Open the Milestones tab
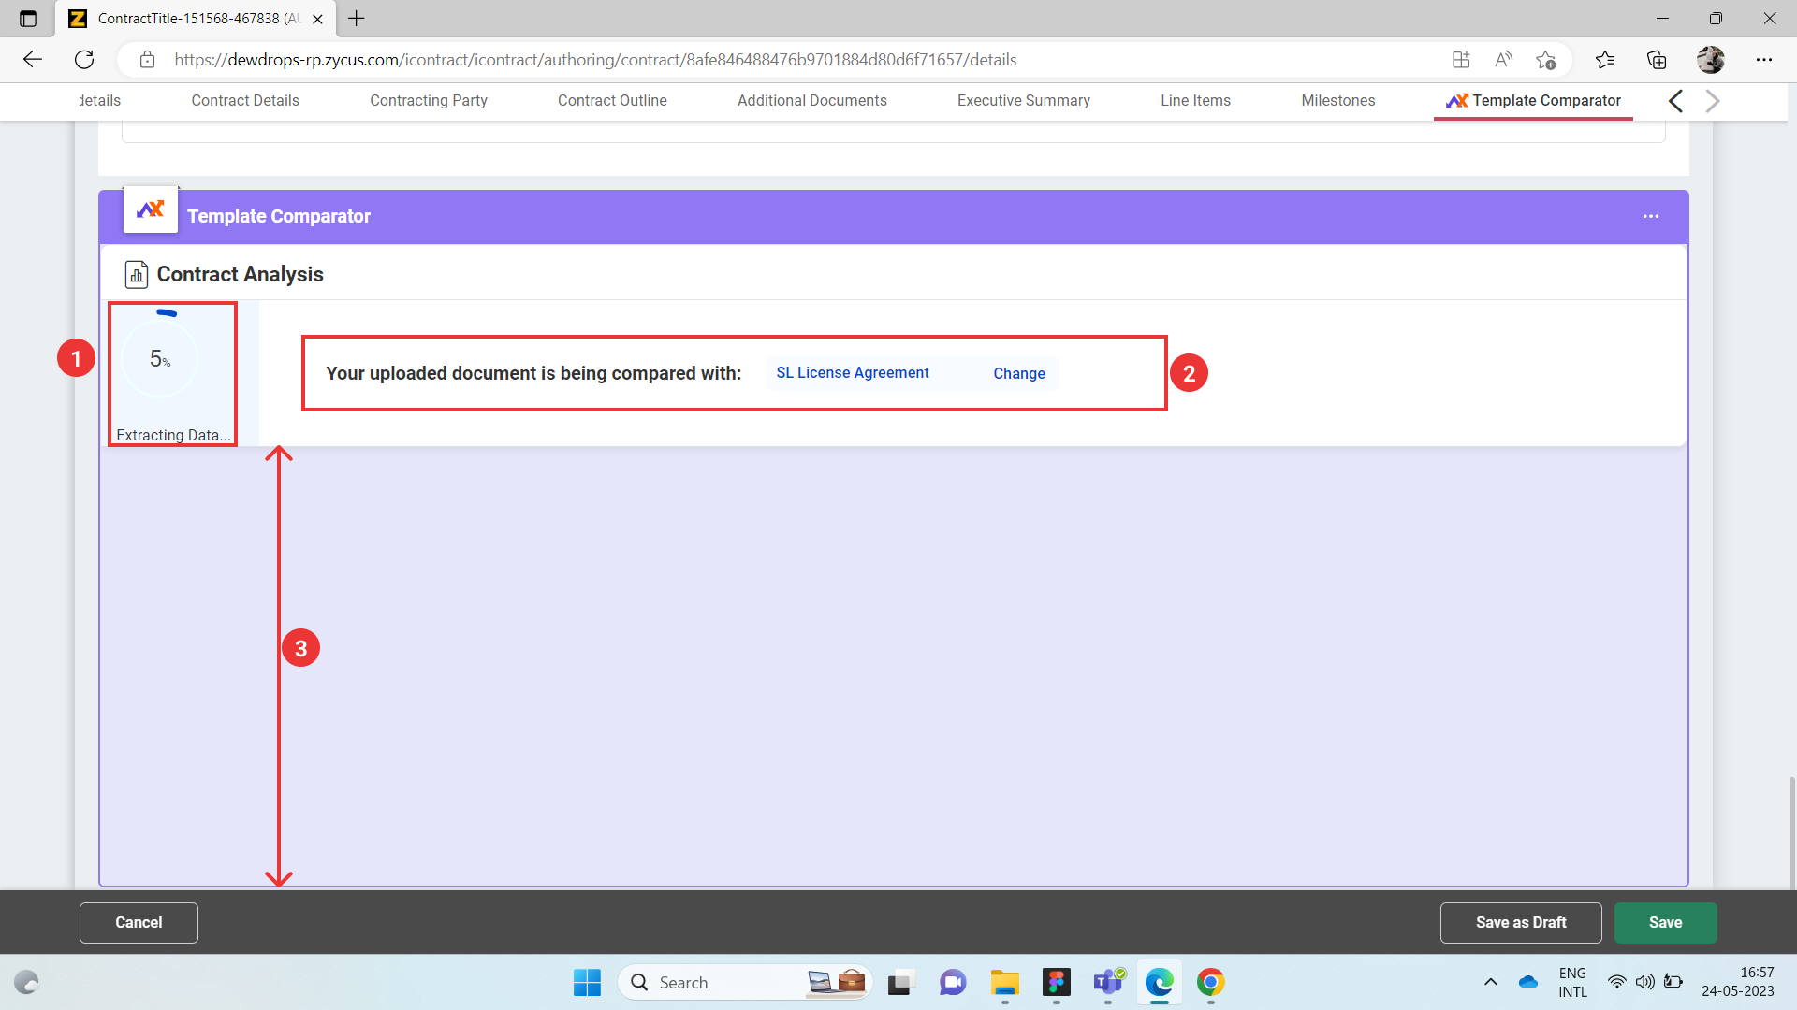 [x=1337, y=100]
